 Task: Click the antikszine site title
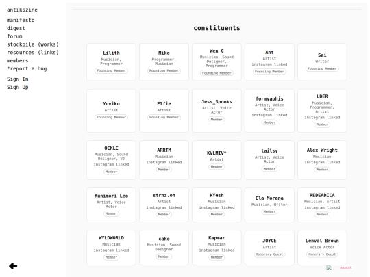click(22, 10)
